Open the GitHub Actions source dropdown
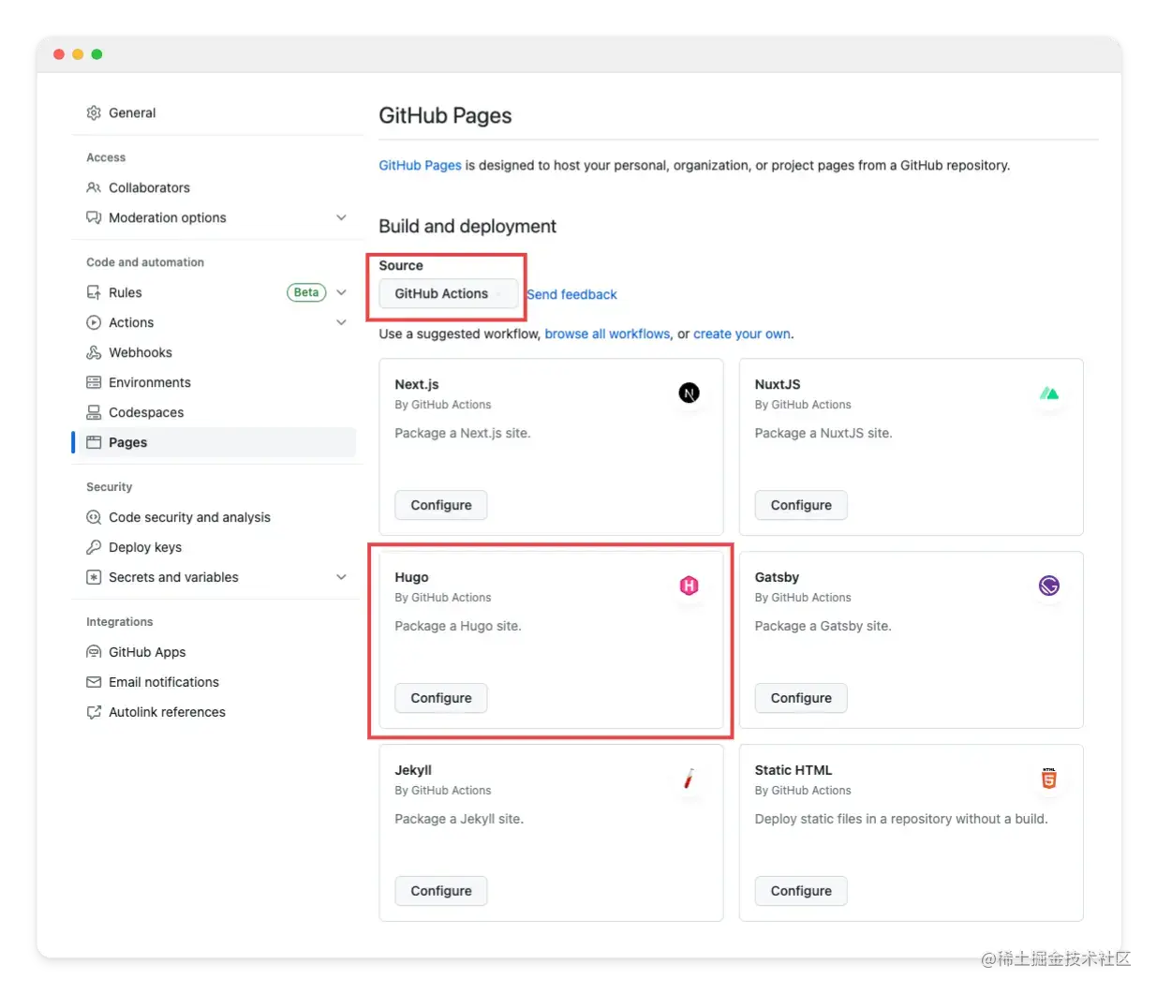Image resolution: width=1157 pixels, height=994 pixels. tap(448, 294)
